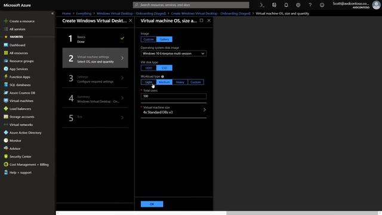Open the help question mark icon
382x215 pixels.
(x=310, y=5)
